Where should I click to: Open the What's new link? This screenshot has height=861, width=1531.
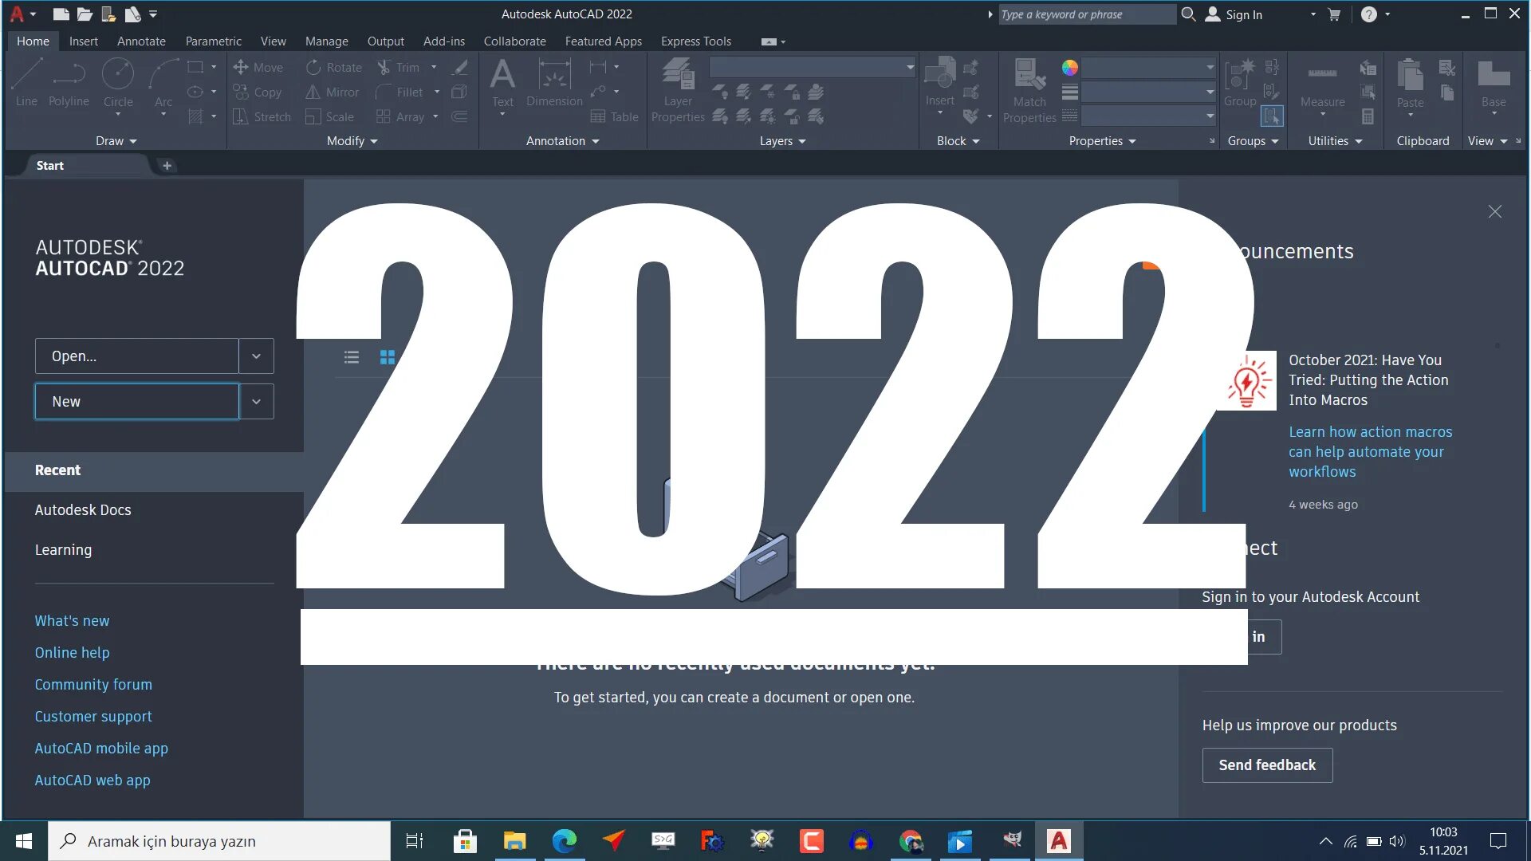72,621
